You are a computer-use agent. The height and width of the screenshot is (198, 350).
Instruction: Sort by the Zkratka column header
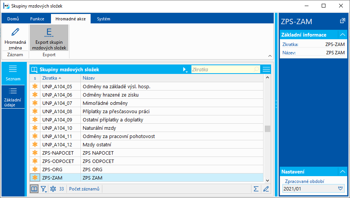coord(60,78)
